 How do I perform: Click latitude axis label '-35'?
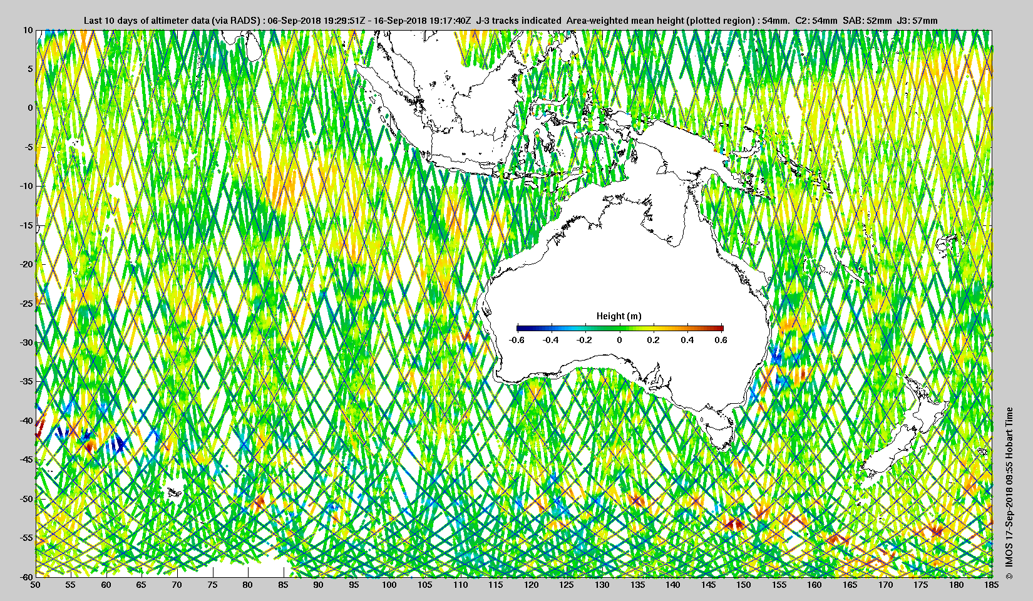[x=26, y=381]
